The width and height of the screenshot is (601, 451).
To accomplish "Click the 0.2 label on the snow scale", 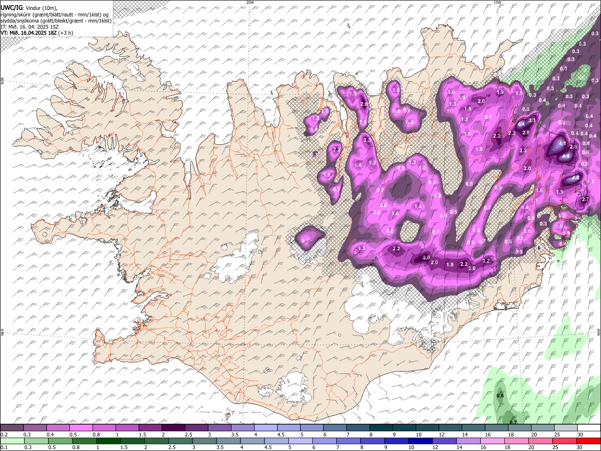I will tap(4, 435).
